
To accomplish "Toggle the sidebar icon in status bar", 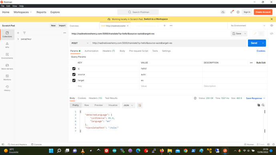I will [x=3, y=145].
